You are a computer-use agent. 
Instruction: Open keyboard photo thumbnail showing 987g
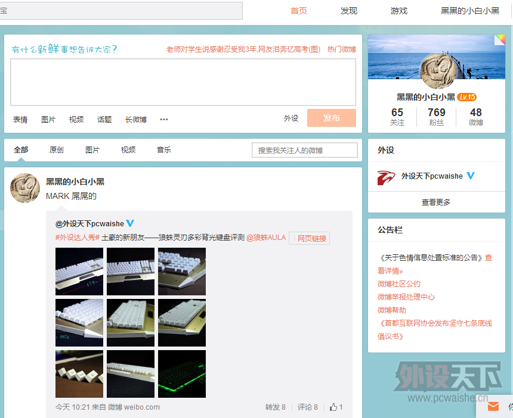pos(79,323)
